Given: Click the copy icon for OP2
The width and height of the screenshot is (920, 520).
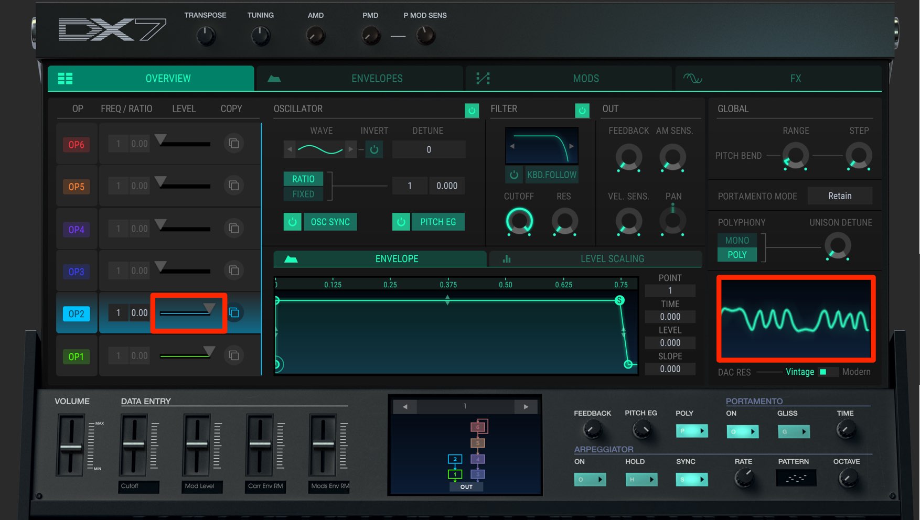Looking at the screenshot, I should [x=234, y=313].
